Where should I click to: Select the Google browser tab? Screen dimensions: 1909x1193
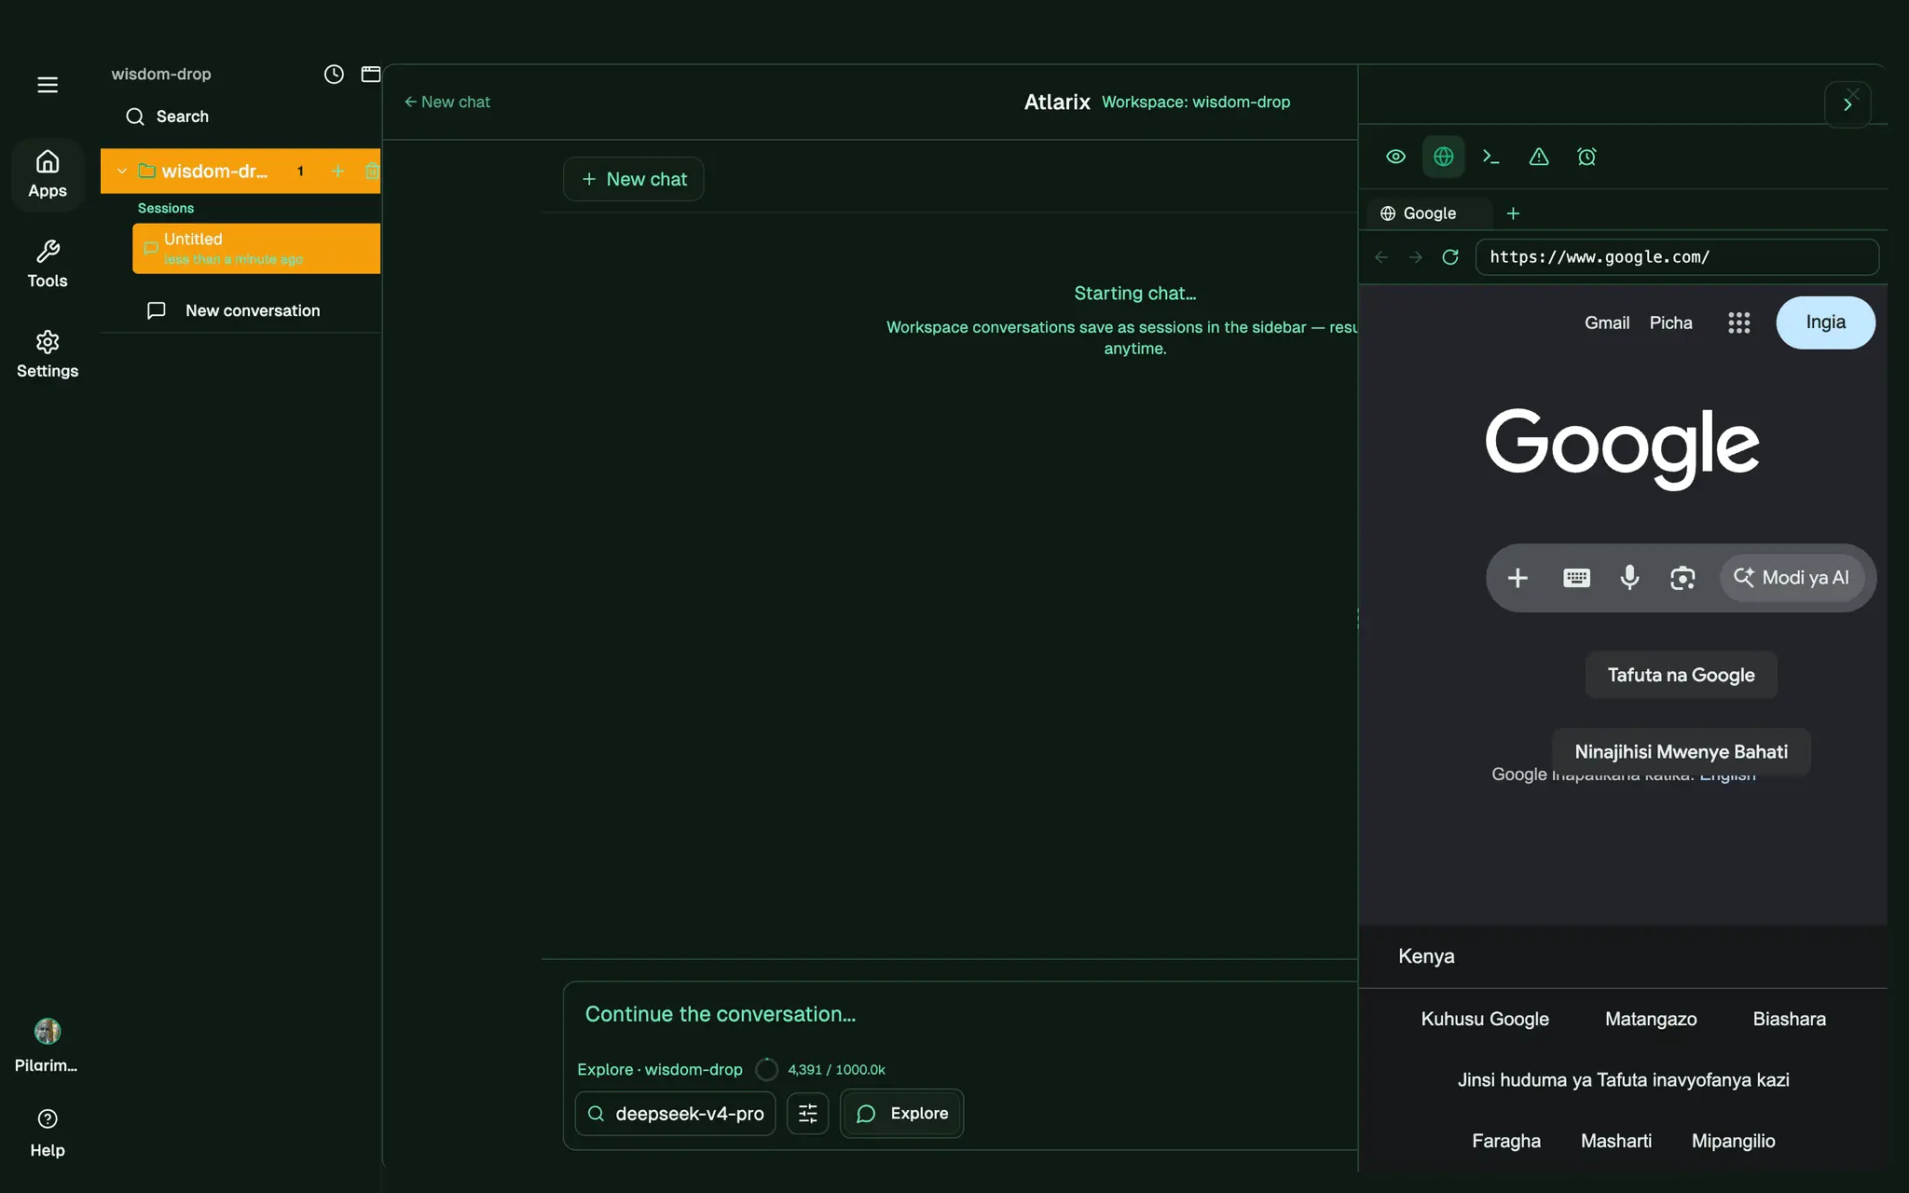[x=1430, y=213]
